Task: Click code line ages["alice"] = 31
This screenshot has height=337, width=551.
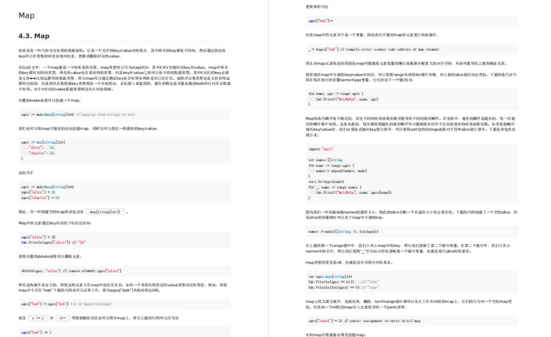Action: 38,192
